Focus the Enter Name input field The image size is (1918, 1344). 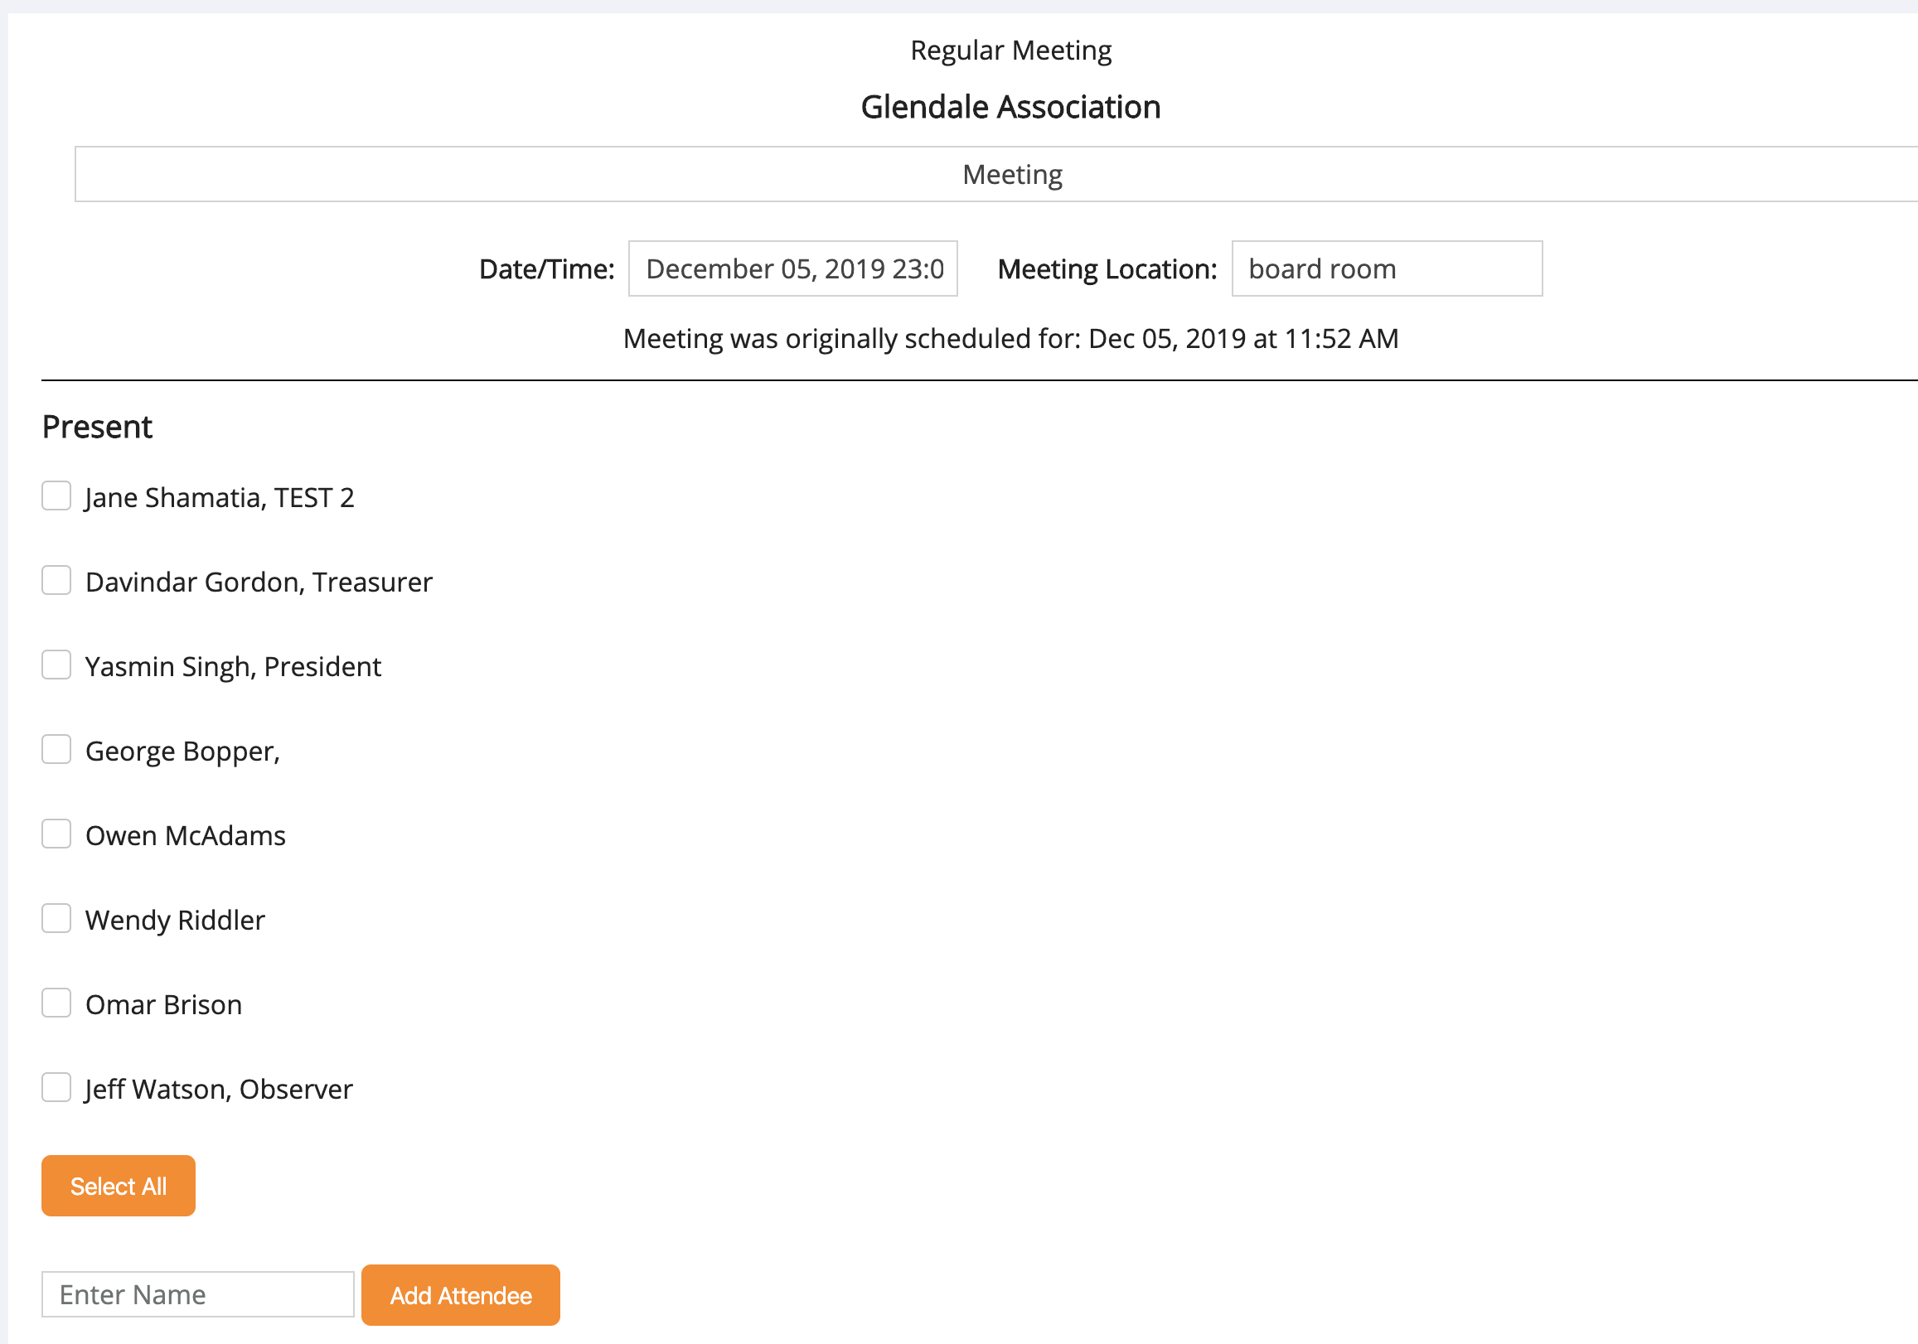(198, 1295)
